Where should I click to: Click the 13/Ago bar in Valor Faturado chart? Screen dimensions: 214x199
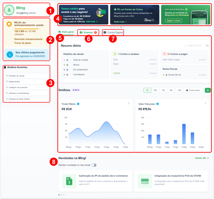pos(184,134)
